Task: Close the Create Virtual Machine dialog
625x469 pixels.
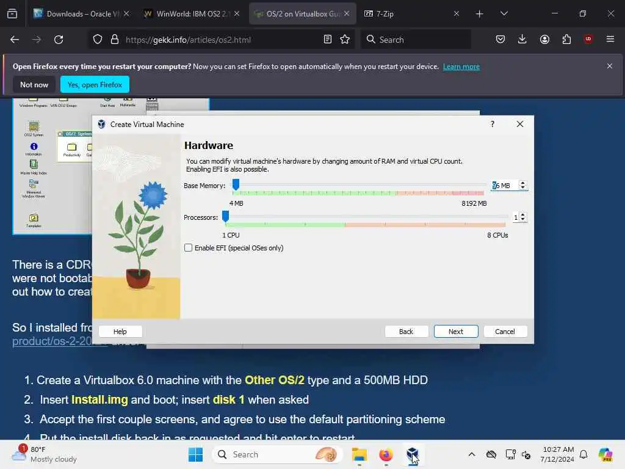Action: tap(520, 124)
